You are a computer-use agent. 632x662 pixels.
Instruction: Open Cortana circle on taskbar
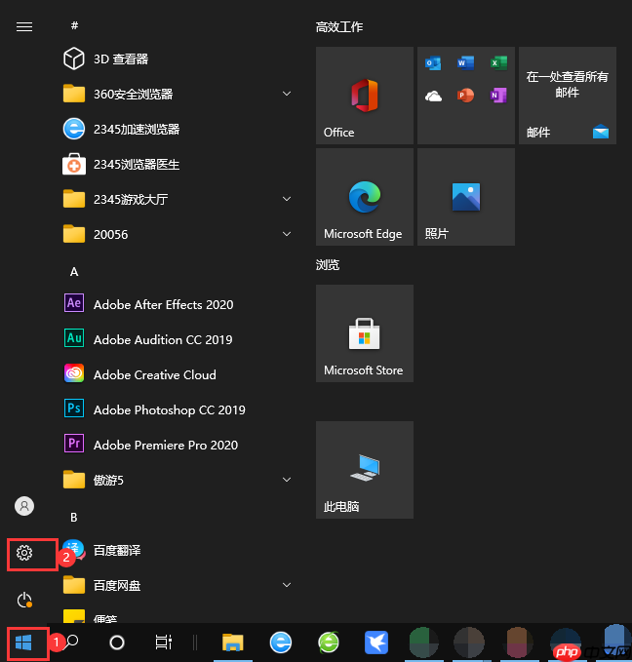117,643
